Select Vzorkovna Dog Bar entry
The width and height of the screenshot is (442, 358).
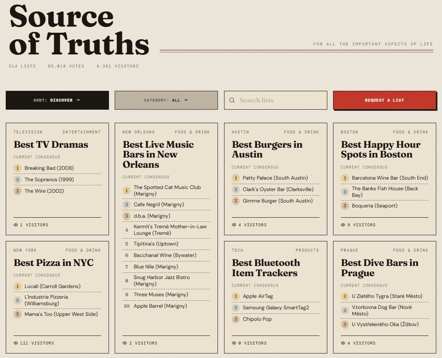coord(385,311)
